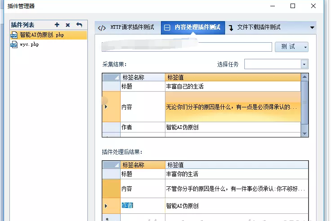
Task: Click scroll up arrow in 采集结果 table
Action: click(304, 77)
